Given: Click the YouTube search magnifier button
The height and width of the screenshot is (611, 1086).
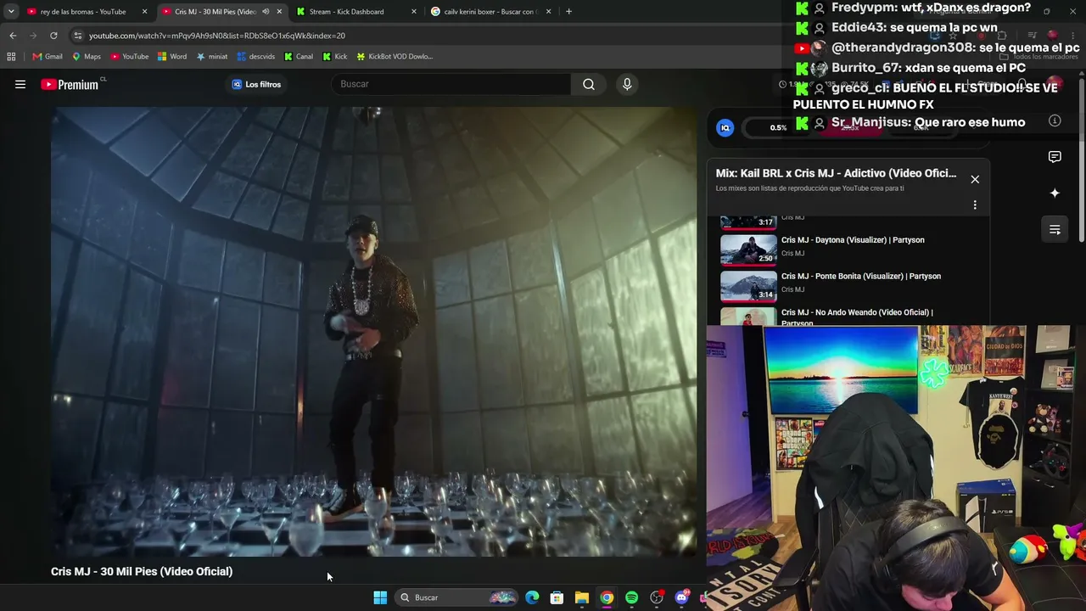Looking at the screenshot, I should [589, 84].
